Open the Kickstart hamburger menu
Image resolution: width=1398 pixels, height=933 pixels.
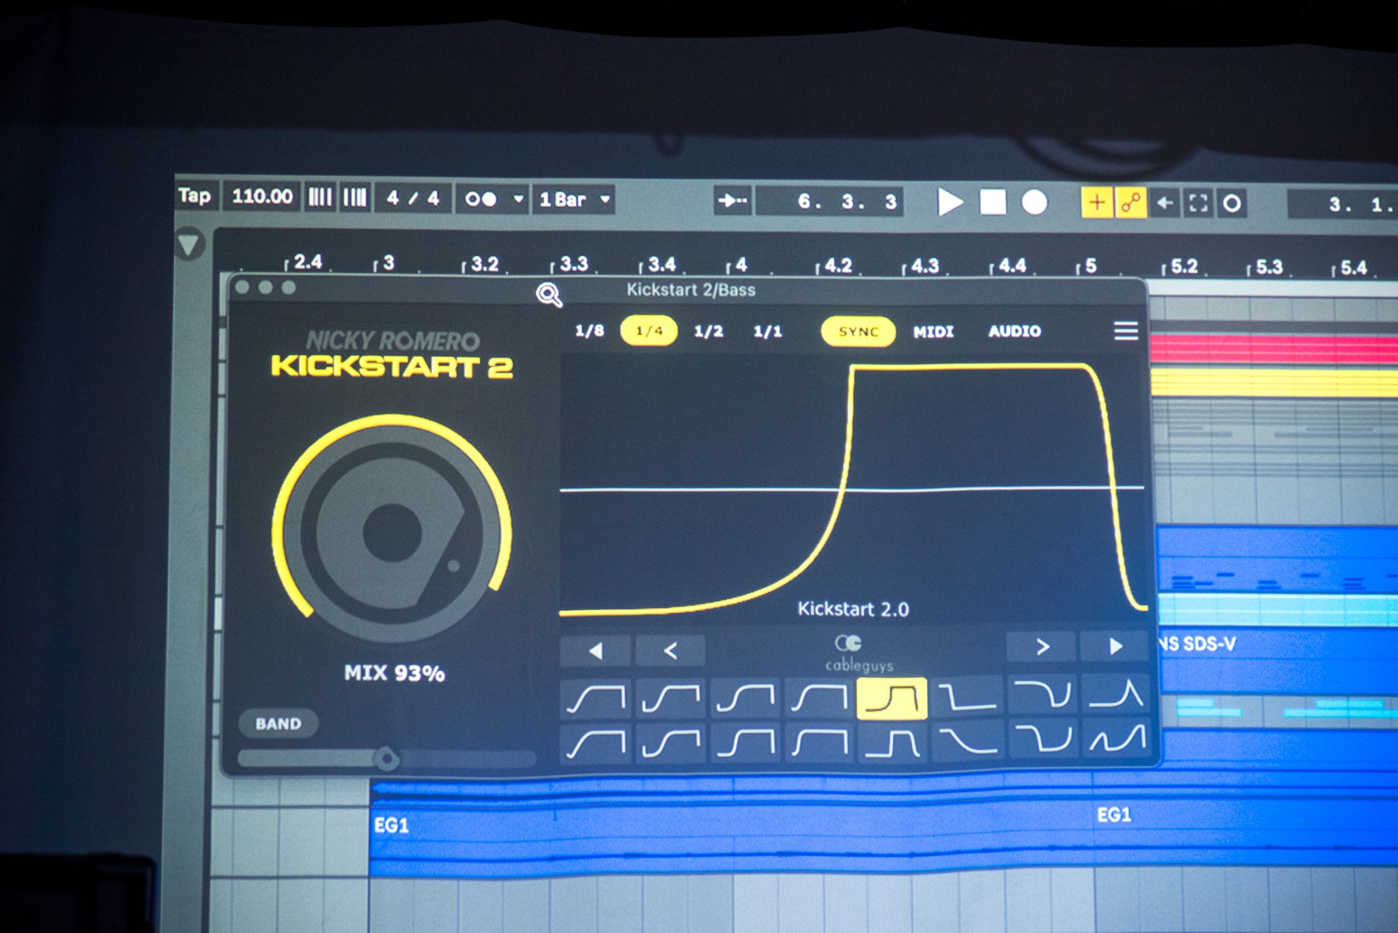(1126, 331)
